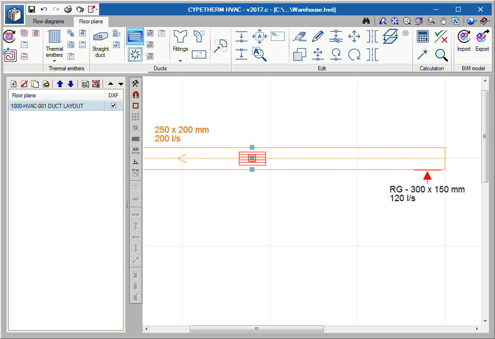The height and width of the screenshot is (339, 495).
Task: Toggle the grid display in side toolbar
Action: [136, 117]
